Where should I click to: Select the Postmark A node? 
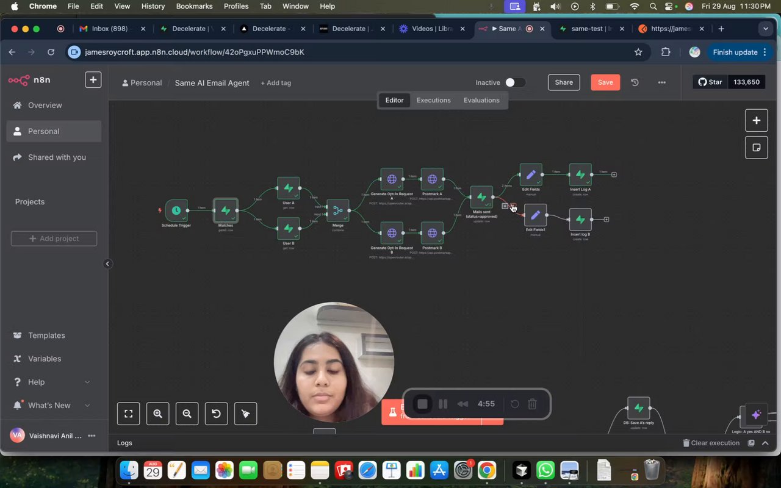(432, 179)
